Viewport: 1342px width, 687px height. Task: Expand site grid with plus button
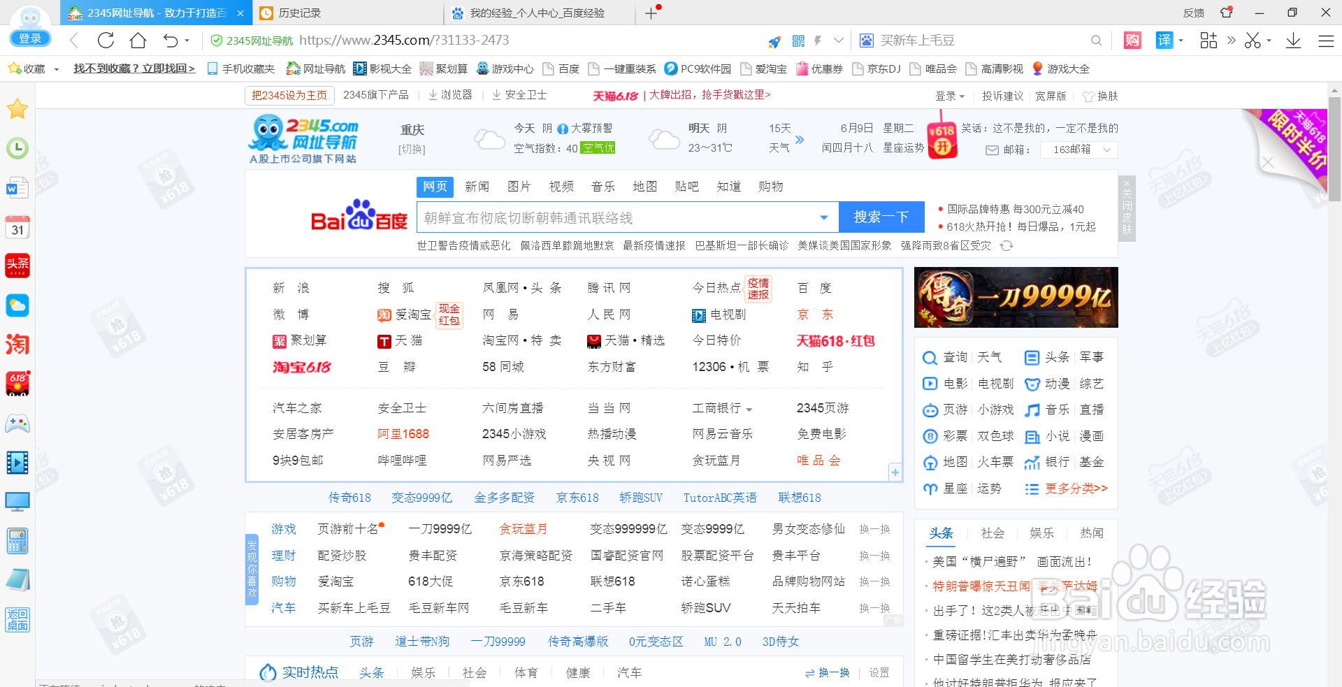coord(895,472)
